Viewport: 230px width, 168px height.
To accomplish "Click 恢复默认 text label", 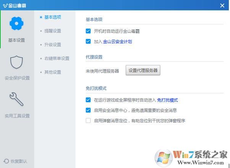I will pos(19,161).
